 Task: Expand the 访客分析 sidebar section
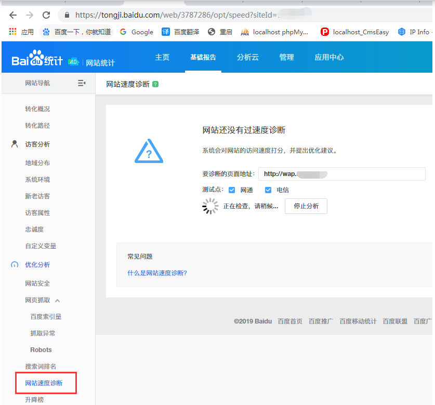point(37,144)
